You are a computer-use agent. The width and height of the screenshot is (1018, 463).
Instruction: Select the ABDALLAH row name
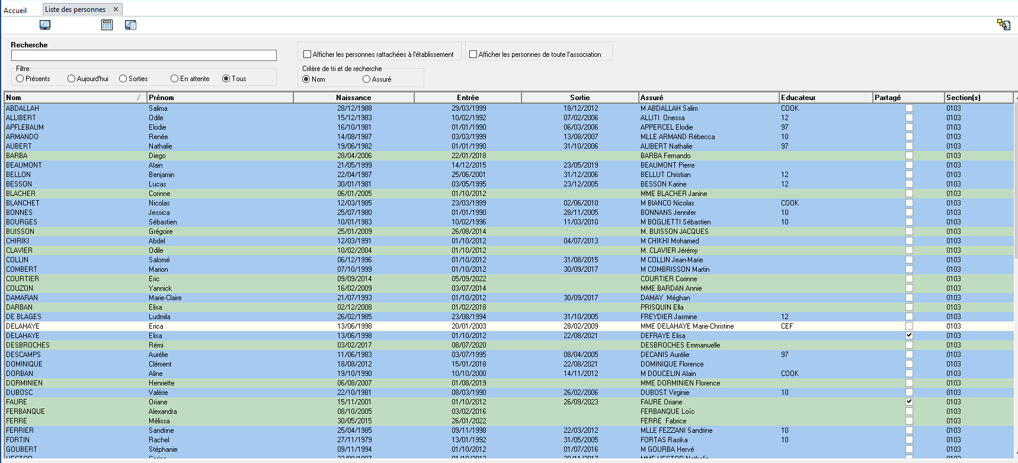point(23,108)
